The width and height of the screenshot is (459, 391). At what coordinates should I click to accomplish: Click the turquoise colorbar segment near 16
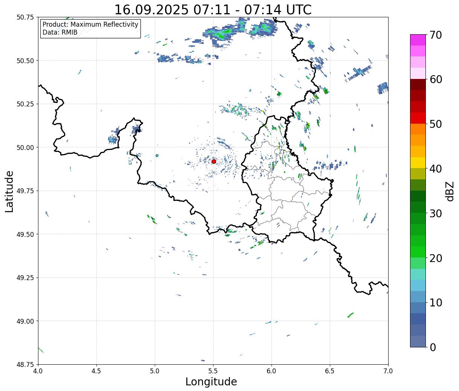coord(418,274)
